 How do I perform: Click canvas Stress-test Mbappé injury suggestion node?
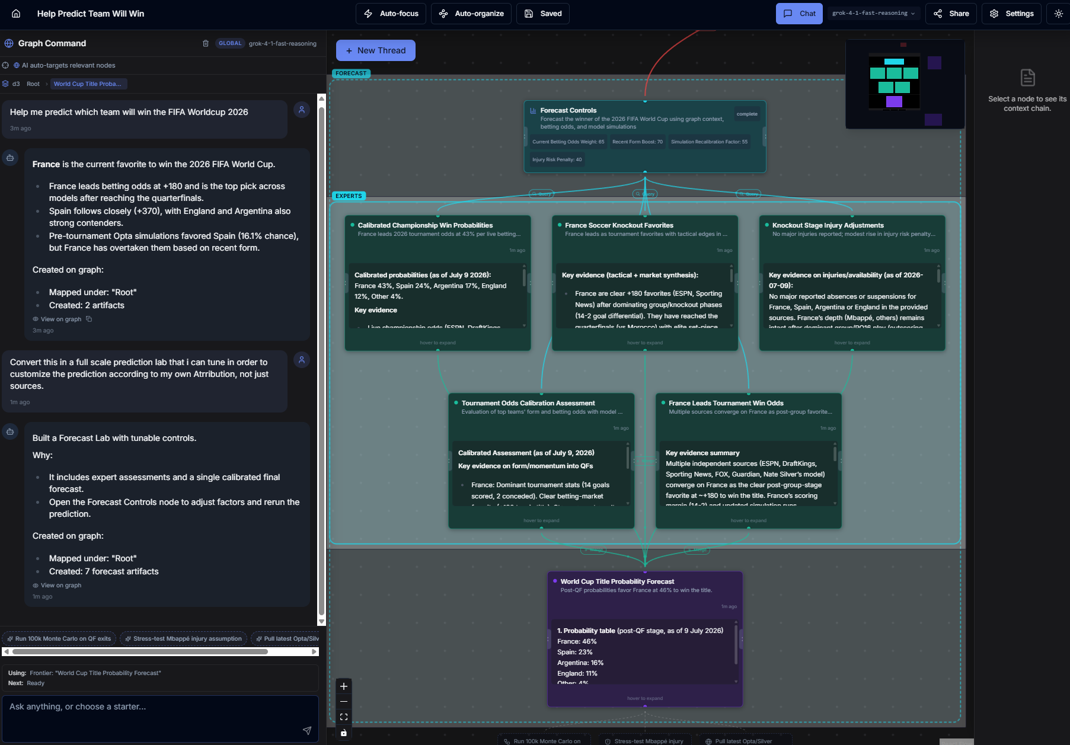click(644, 741)
